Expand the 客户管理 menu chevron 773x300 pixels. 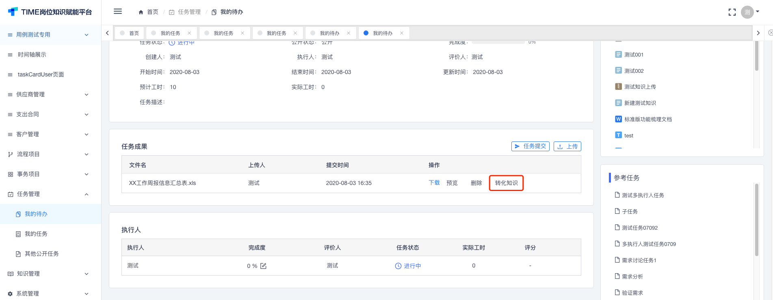point(87,135)
